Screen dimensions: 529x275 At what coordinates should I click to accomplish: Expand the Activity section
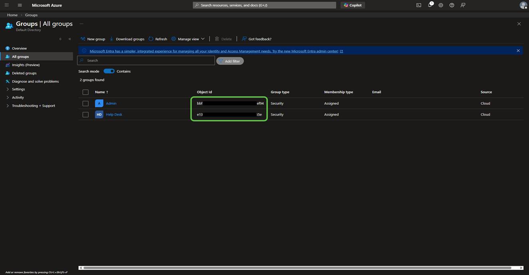pyautogui.click(x=18, y=97)
